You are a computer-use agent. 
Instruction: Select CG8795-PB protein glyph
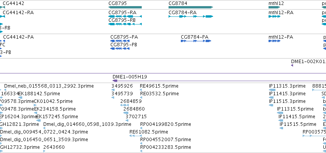[x=120, y=49]
